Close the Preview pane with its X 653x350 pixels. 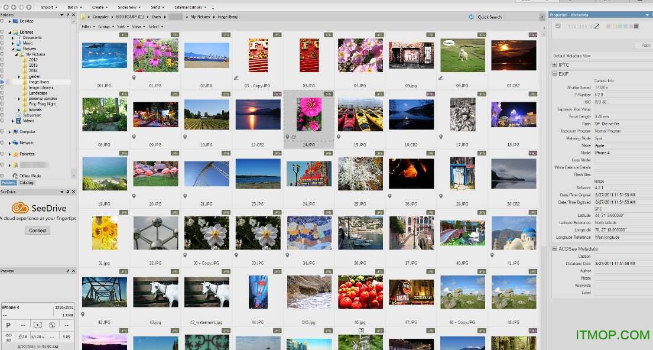click(x=73, y=271)
